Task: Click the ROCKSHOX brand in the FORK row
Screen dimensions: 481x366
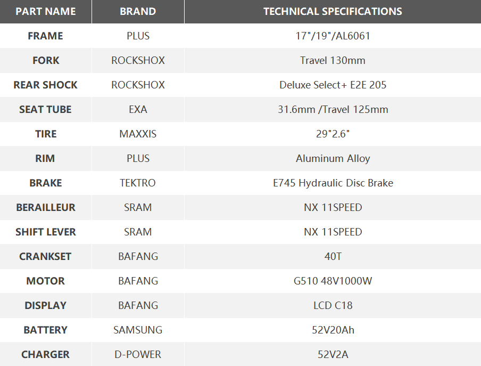Action: click(138, 60)
